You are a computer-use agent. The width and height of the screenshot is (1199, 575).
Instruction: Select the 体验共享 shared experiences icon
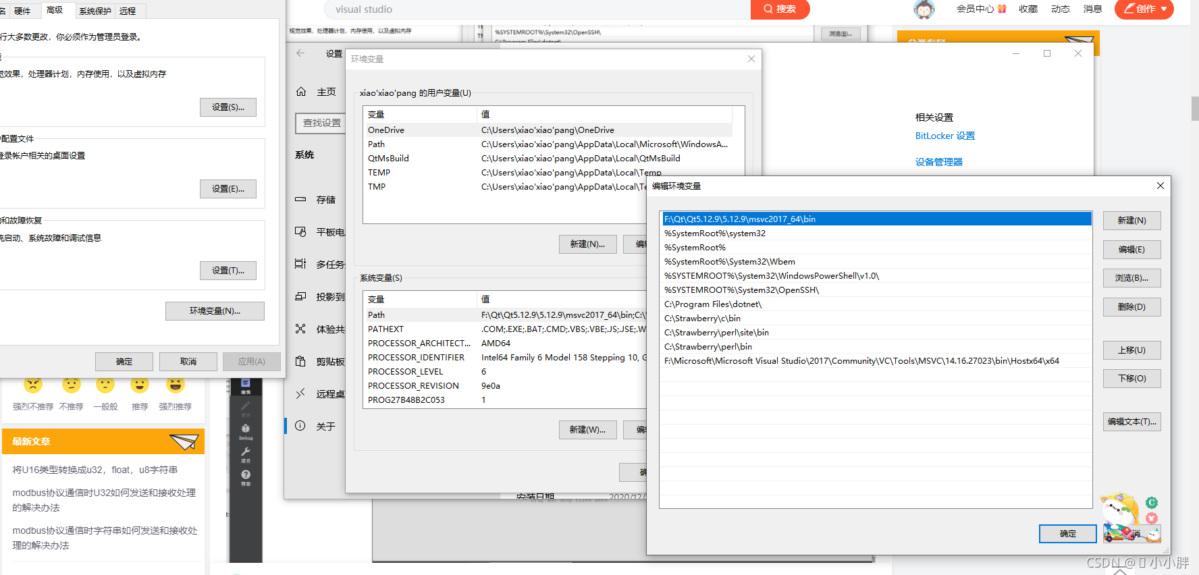click(x=300, y=329)
